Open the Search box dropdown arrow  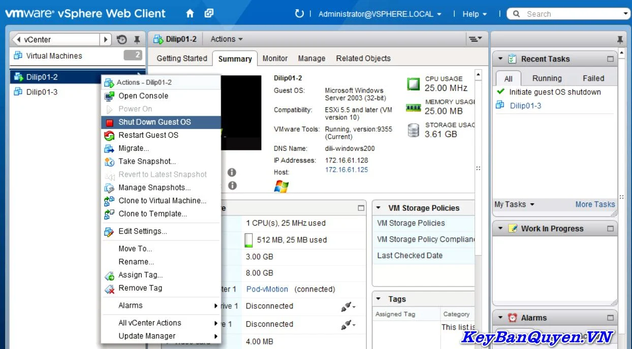click(625, 14)
